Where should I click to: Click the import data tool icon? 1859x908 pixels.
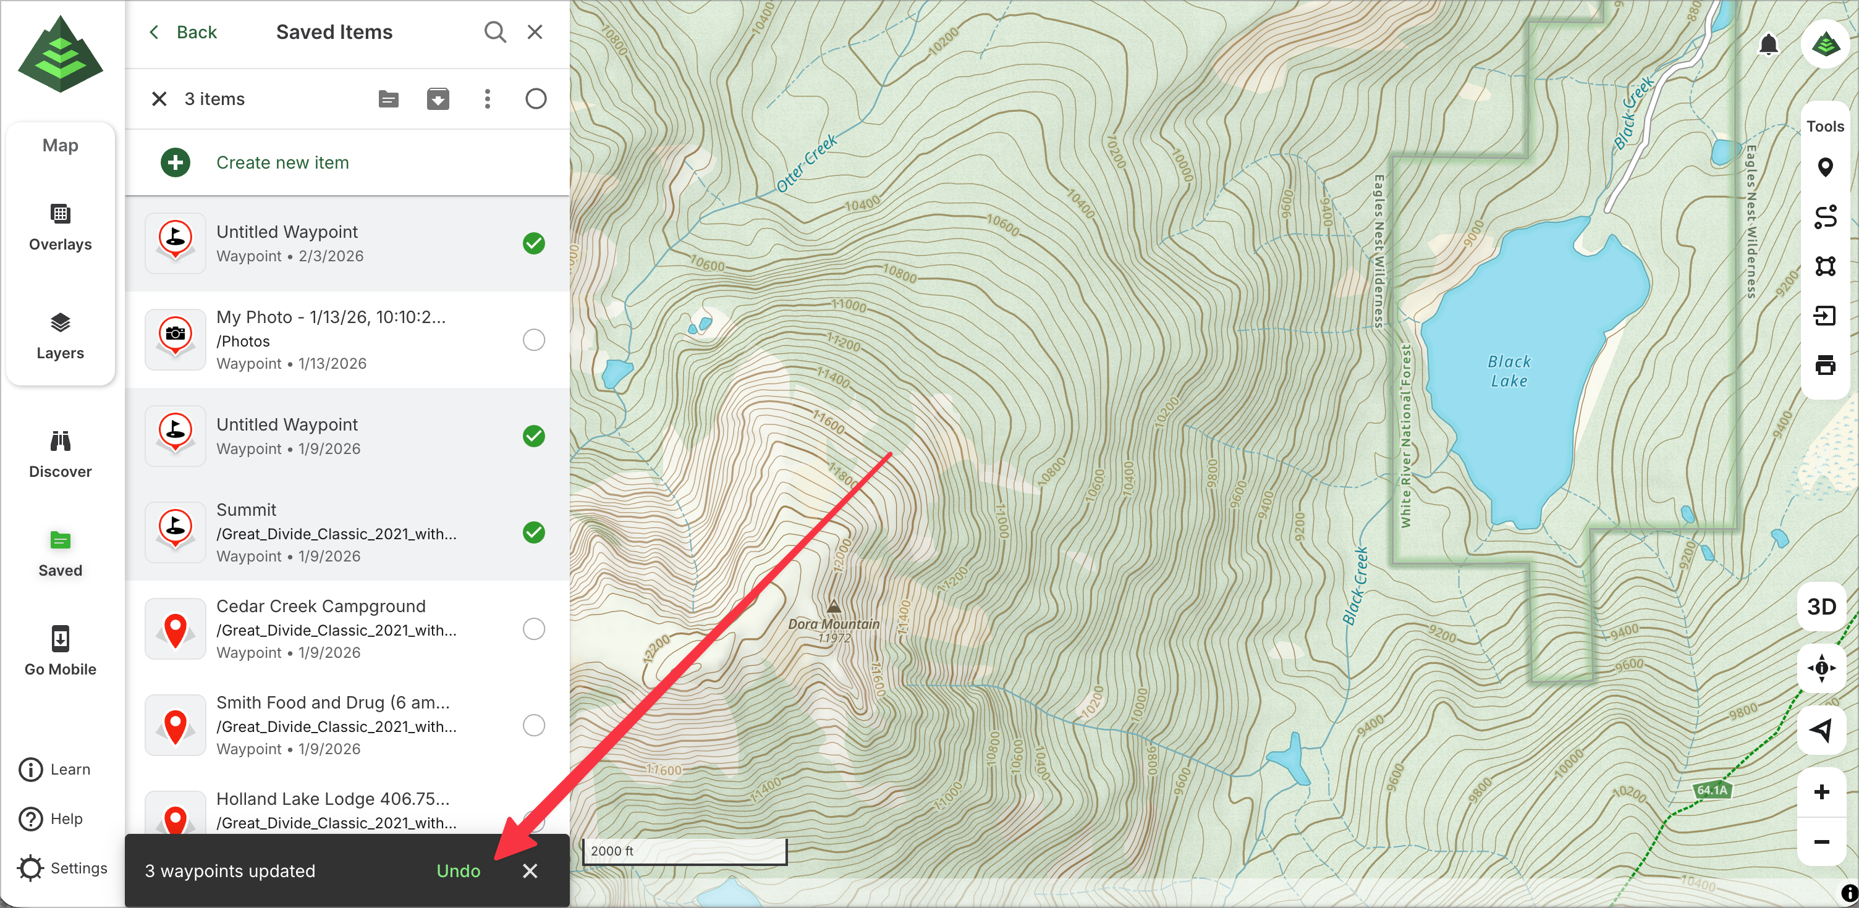(1824, 316)
